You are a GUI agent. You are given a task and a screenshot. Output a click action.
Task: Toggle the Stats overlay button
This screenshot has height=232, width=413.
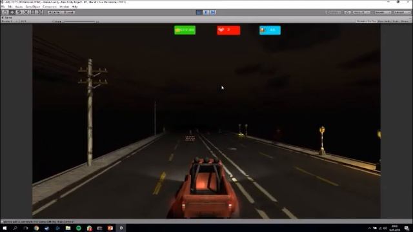396,21
